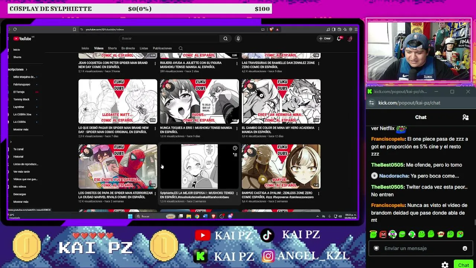Image resolution: width=476 pixels, height=268 pixels.
Task: Open the Eres tan hermosa Mina thumbnail
Action: pos(281,101)
